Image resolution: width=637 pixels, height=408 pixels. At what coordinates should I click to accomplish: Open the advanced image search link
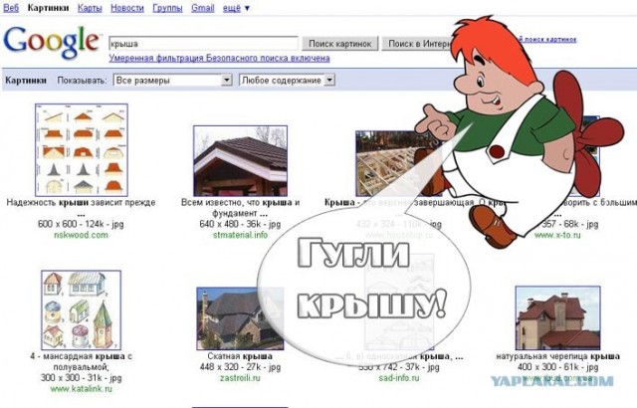click(x=548, y=40)
